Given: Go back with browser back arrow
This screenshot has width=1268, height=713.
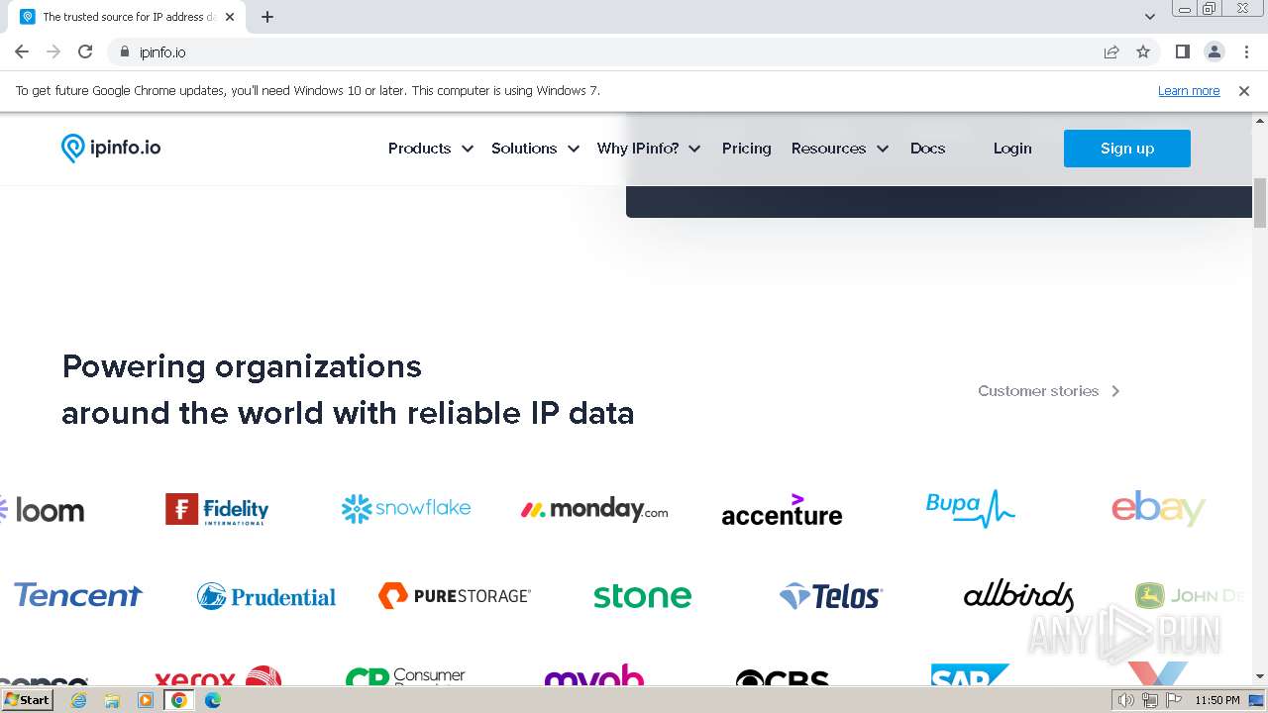Looking at the screenshot, I should pos(22,51).
